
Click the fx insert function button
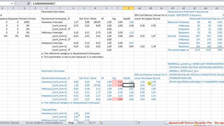[29, 3]
